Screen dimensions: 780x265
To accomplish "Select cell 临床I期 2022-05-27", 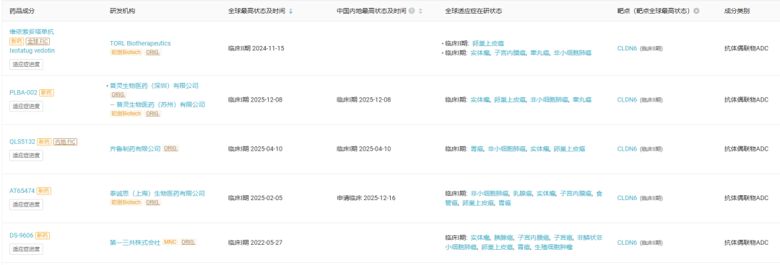I will [x=255, y=242].
